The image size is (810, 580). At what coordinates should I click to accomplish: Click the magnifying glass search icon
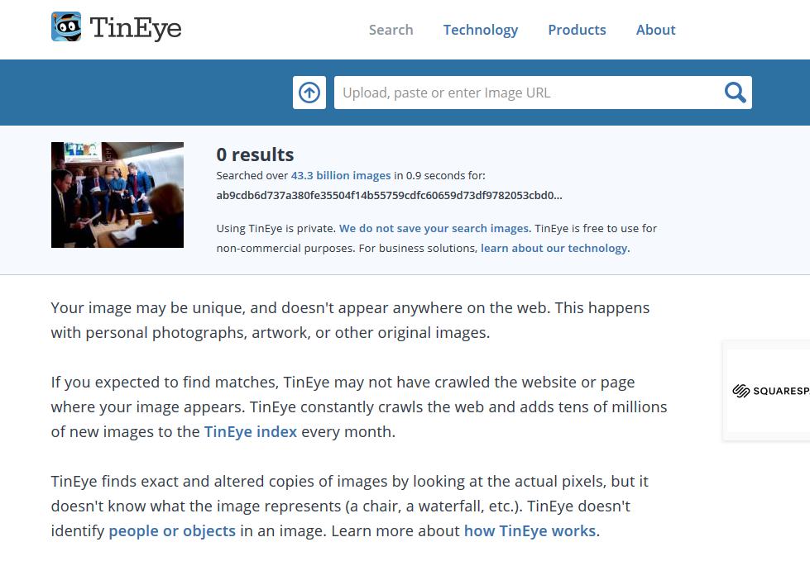tap(735, 93)
